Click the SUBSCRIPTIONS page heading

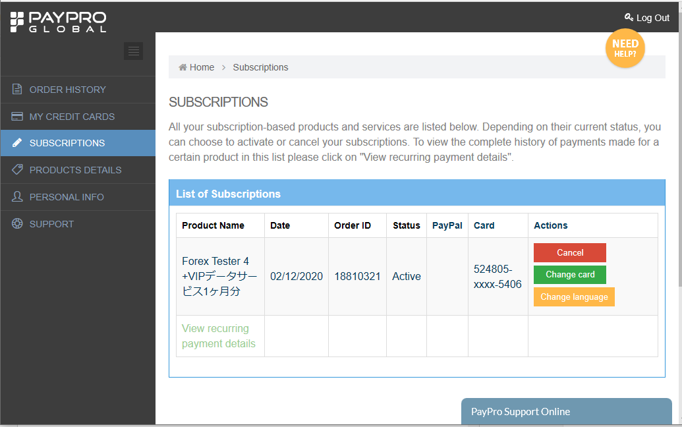click(x=218, y=101)
